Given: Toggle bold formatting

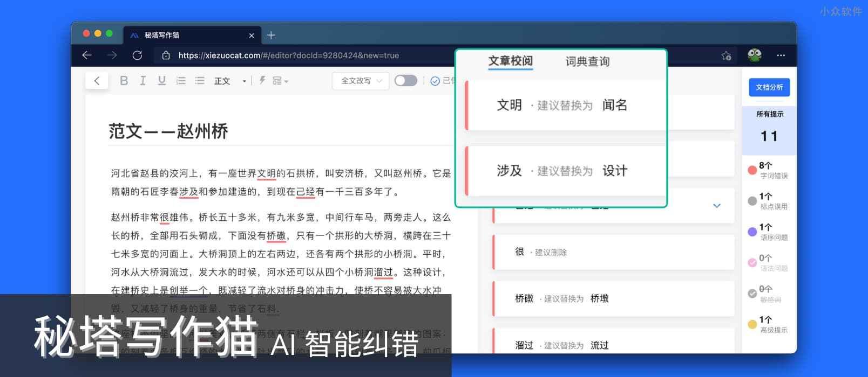Looking at the screenshot, I should click(124, 81).
